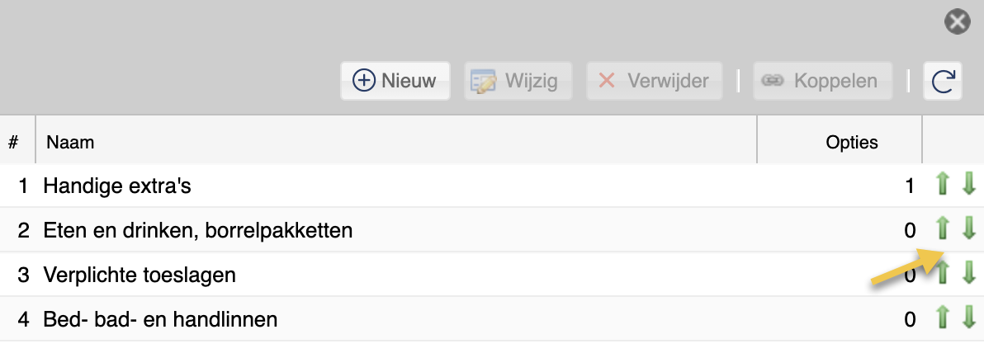Move Bed- bad- en handlinnen down

[x=968, y=318]
